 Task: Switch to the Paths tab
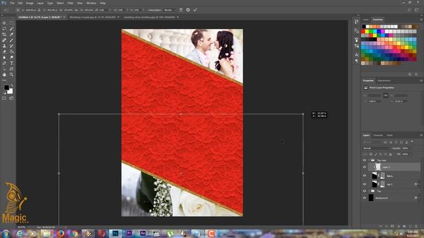pyautogui.click(x=390, y=135)
